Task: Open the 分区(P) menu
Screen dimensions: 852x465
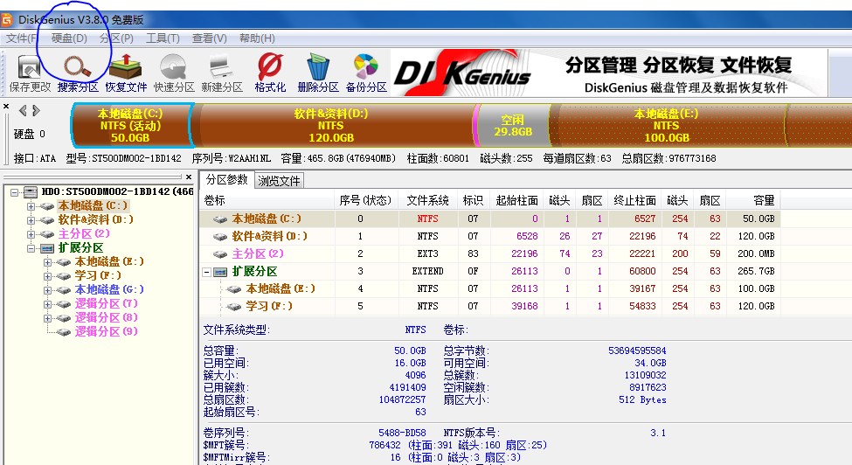Action: pyautogui.click(x=116, y=38)
